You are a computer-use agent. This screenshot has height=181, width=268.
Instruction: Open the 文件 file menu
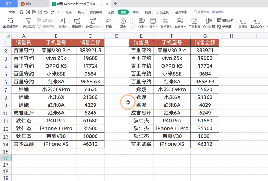9,12
